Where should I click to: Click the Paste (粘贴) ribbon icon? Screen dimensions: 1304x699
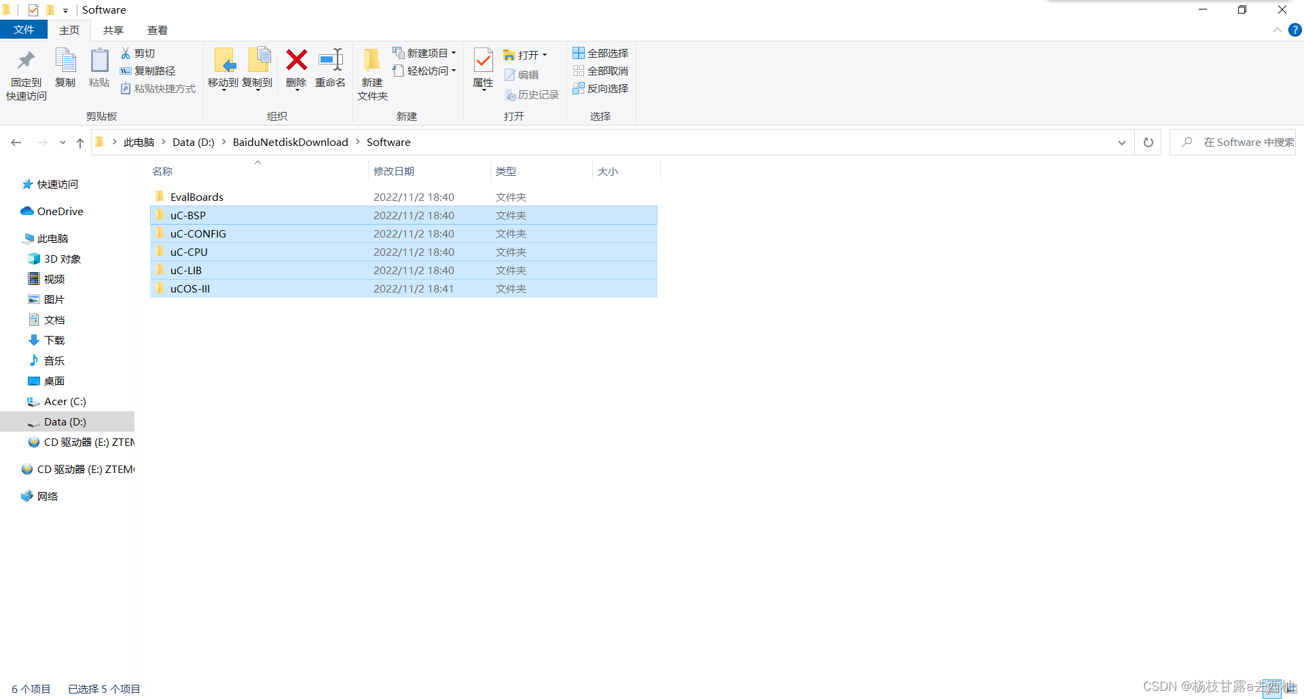point(99,68)
